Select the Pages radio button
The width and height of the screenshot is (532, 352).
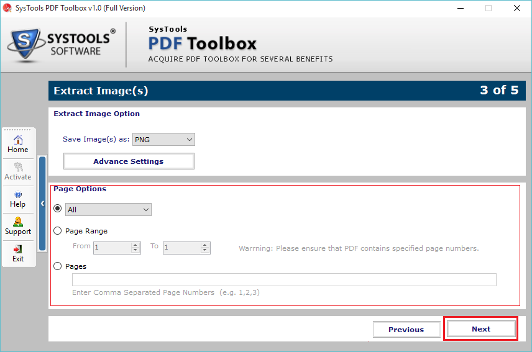pos(58,266)
